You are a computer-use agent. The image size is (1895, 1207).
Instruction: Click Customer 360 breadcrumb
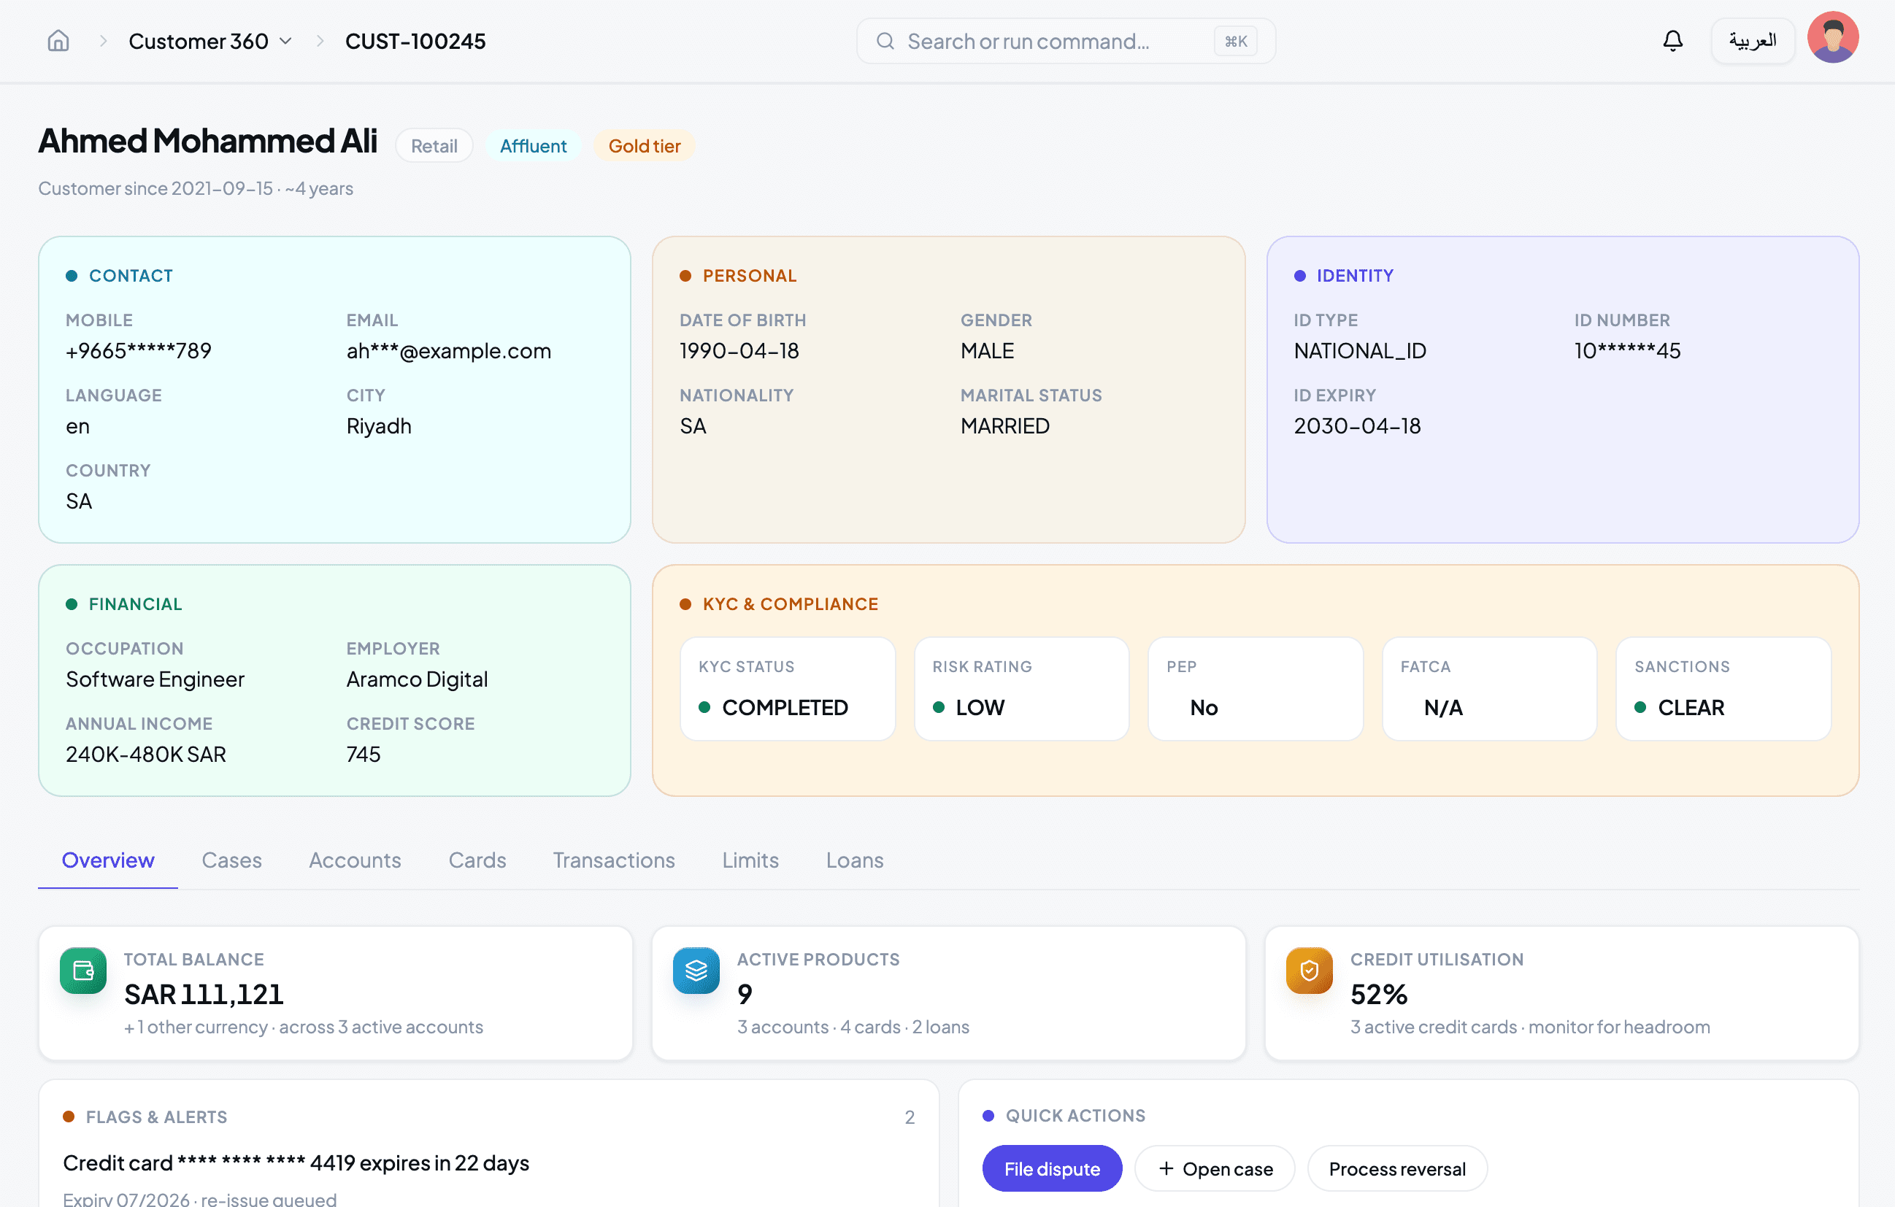199,41
